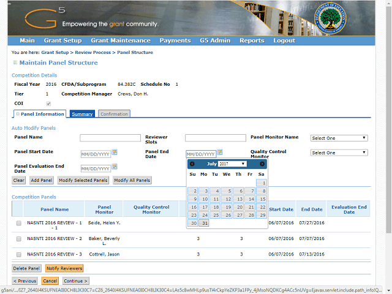Go to next month in date picker
392x294 pixels.
(262, 164)
